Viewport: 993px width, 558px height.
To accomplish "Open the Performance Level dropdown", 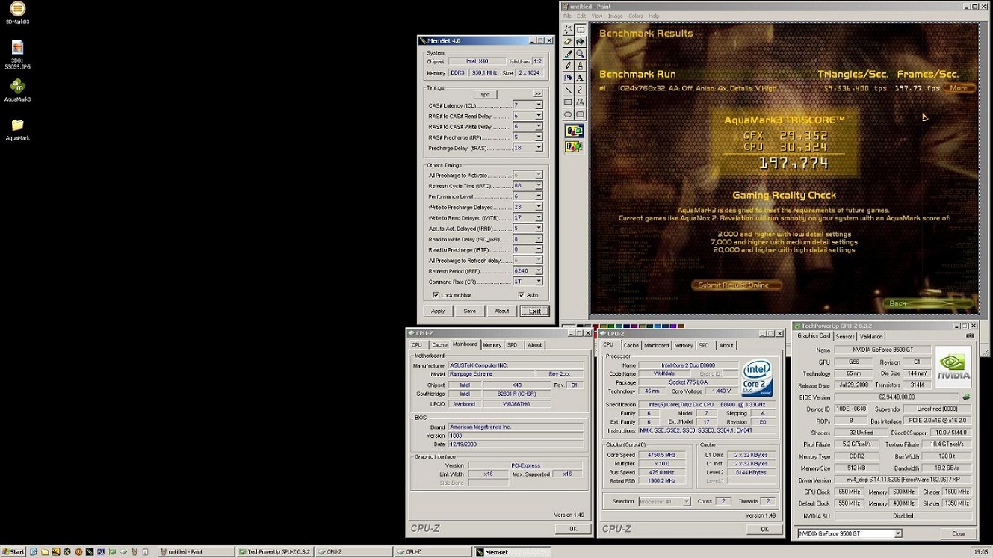I will click(538, 196).
